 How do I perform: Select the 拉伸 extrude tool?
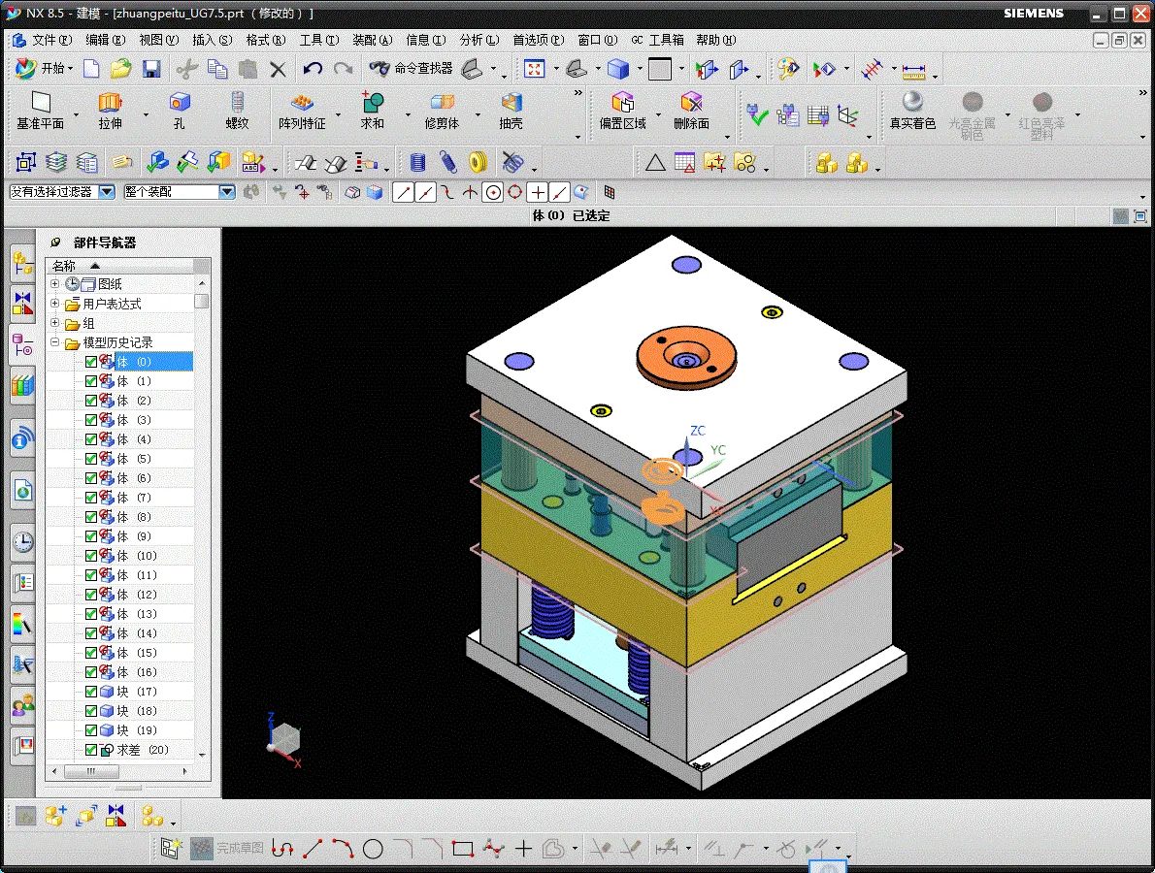(x=111, y=111)
